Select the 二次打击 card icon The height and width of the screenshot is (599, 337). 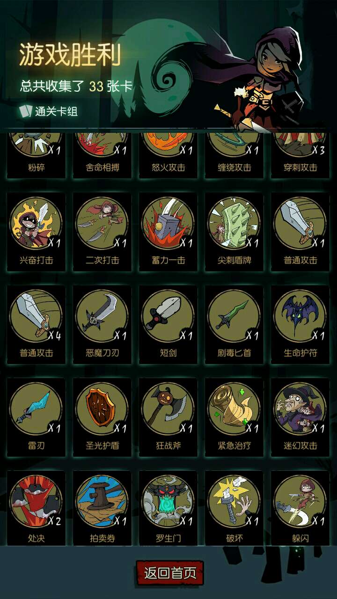pos(103,223)
